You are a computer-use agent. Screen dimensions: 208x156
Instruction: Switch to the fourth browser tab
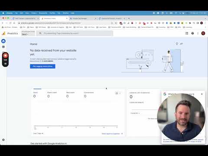click(111, 18)
